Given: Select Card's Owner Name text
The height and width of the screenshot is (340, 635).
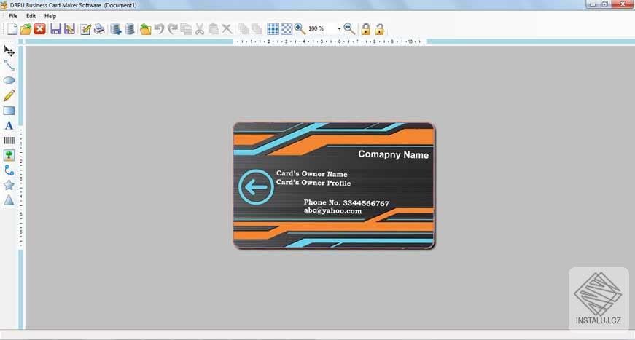Looking at the screenshot, I should click(312, 174).
